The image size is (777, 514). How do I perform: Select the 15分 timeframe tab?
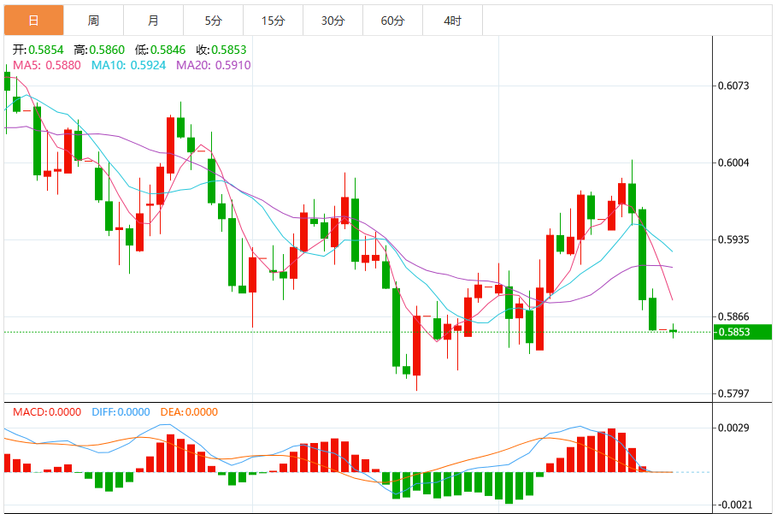pos(273,20)
